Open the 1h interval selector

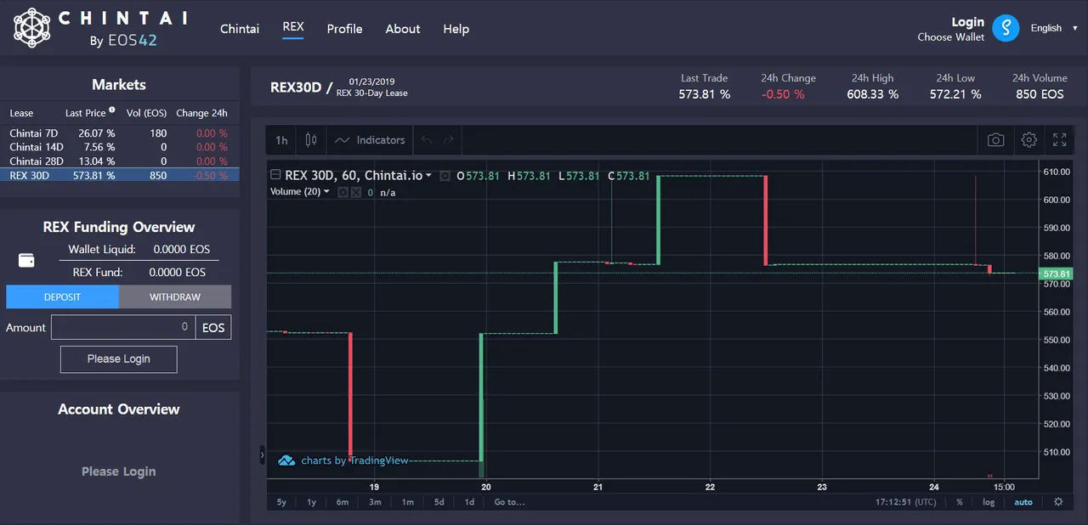[x=281, y=140]
